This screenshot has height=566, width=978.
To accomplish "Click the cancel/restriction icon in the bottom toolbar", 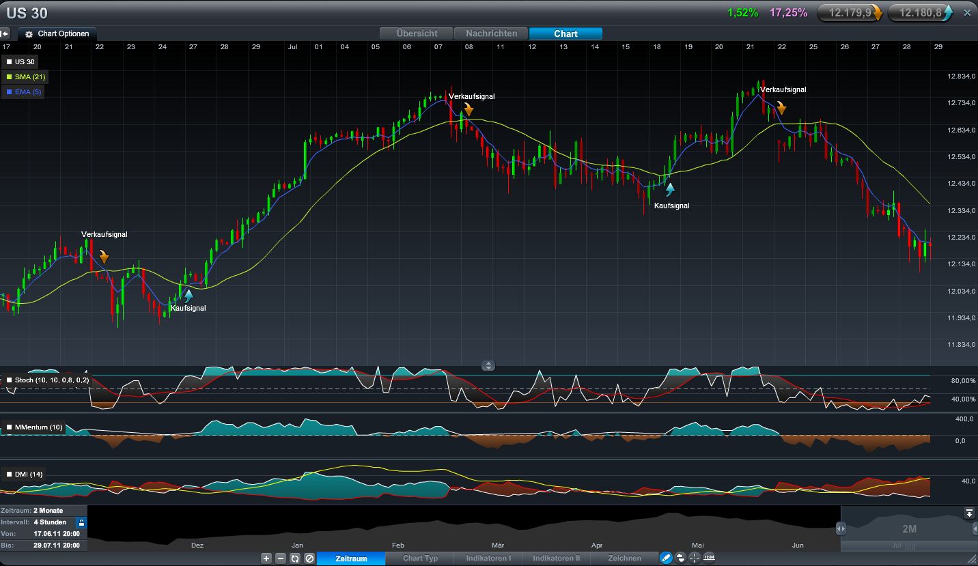I will [309, 558].
